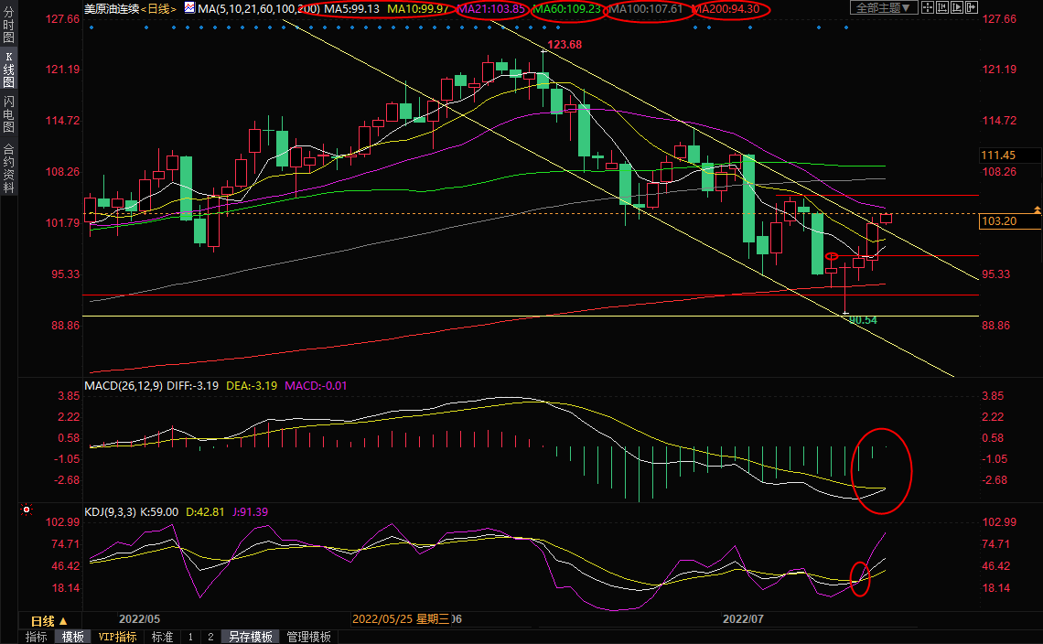Click the third icon after 全部主题

click(958, 7)
